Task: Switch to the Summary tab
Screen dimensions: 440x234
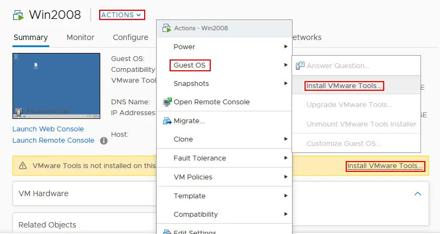Action: pyautogui.click(x=30, y=37)
